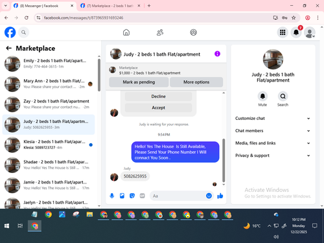Open Judy's chat header title
Screen dimensions: 324x243
click(162, 54)
